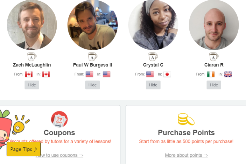
Task: Click the gold coins Purchase Points icon
Action: (x=186, y=119)
